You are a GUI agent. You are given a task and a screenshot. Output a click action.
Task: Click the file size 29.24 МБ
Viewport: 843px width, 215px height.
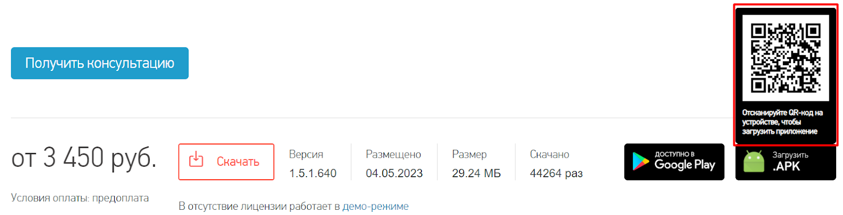476,173
